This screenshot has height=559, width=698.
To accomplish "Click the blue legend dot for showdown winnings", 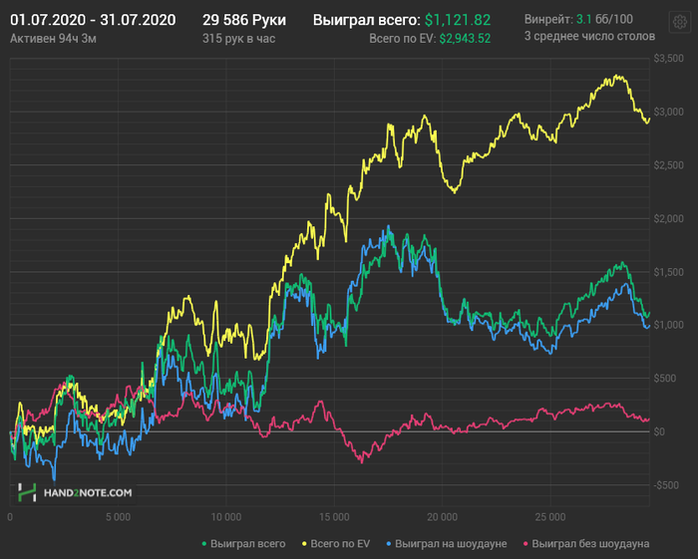I will pos(389,544).
